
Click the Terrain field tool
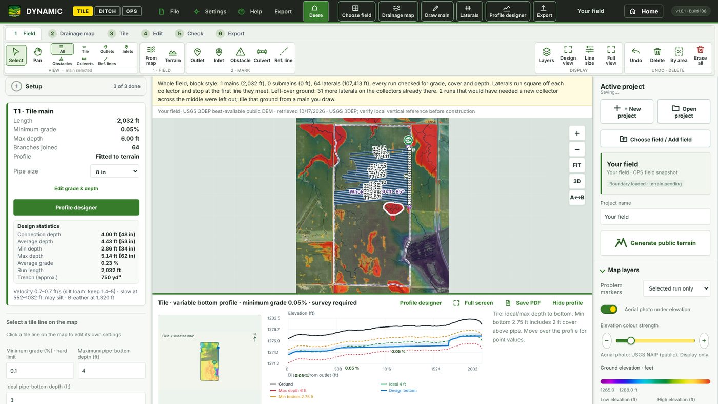(172, 55)
